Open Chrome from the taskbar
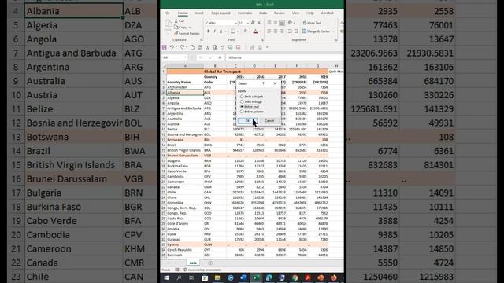This screenshot has height=283, width=504. [295, 277]
